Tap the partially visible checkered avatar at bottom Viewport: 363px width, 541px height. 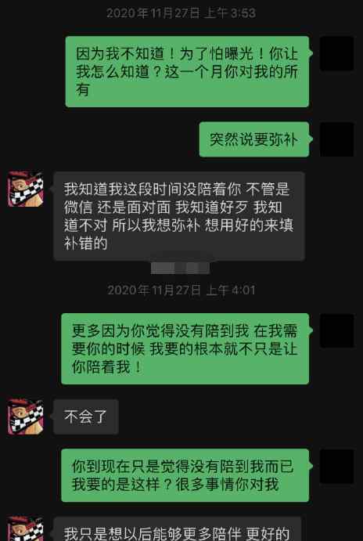pyautogui.click(x=26, y=528)
